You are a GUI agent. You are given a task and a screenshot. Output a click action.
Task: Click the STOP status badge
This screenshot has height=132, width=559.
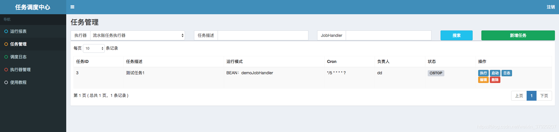(x=436, y=73)
